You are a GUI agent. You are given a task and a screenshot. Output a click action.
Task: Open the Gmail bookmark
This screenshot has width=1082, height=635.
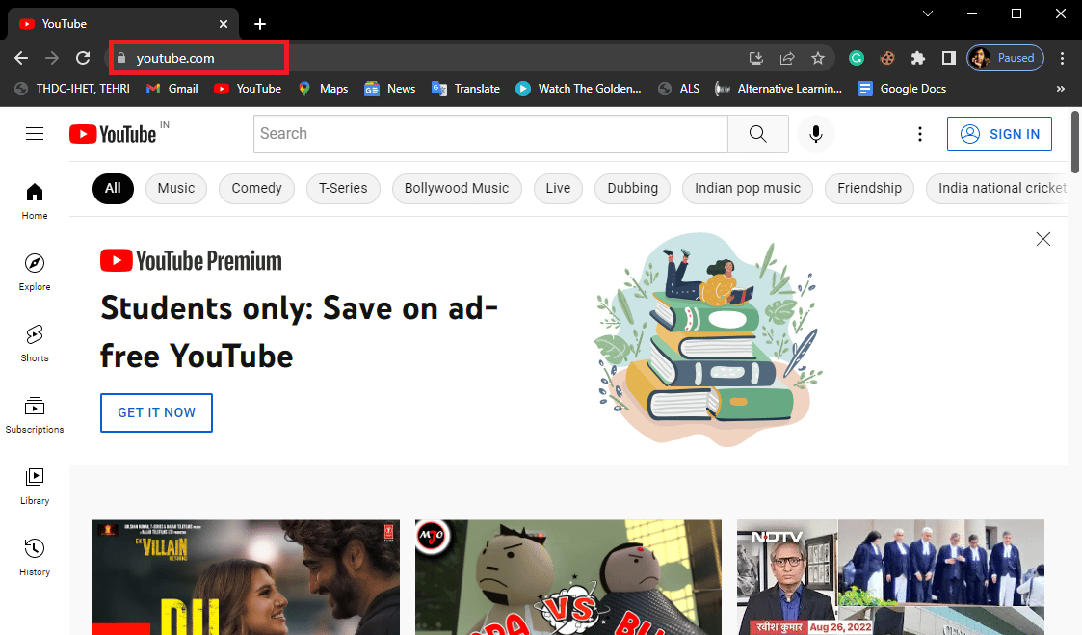tap(172, 89)
